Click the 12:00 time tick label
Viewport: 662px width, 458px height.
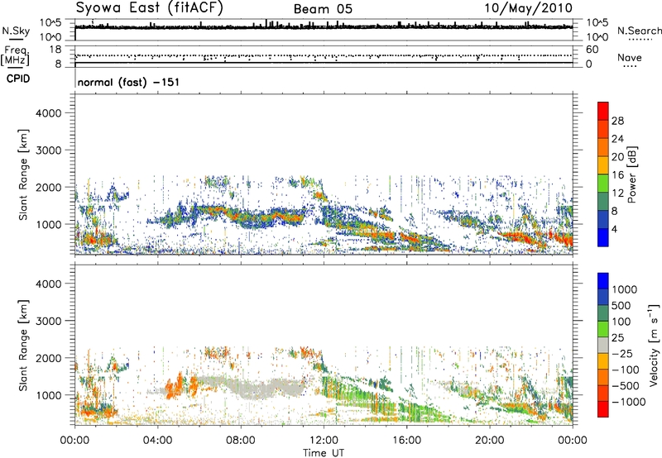pyautogui.click(x=324, y=441)
